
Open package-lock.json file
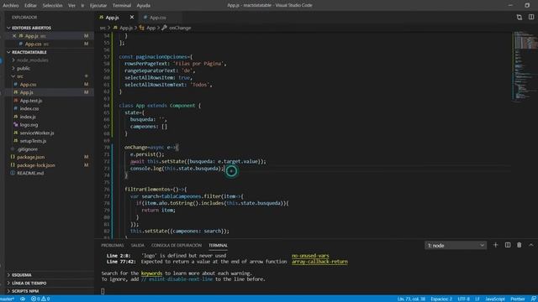click(x=35, y=165)
